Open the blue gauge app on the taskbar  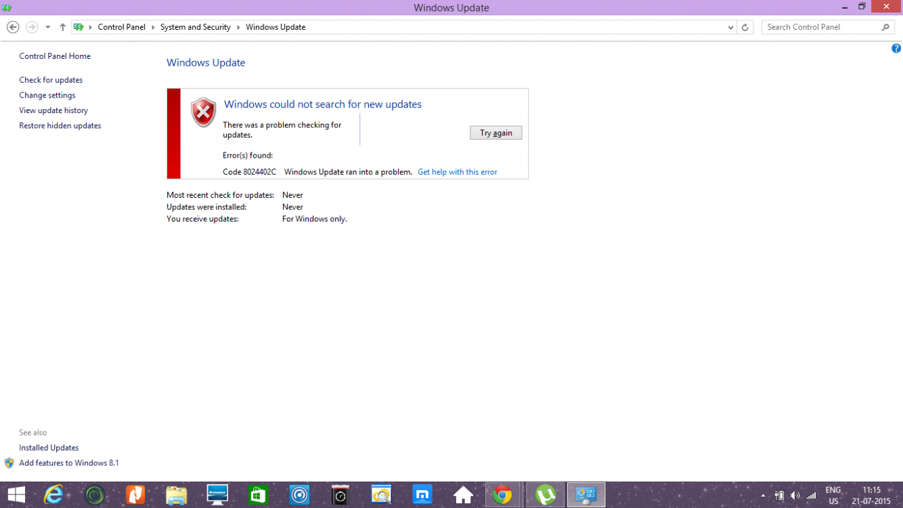click(x=299, y=495)
